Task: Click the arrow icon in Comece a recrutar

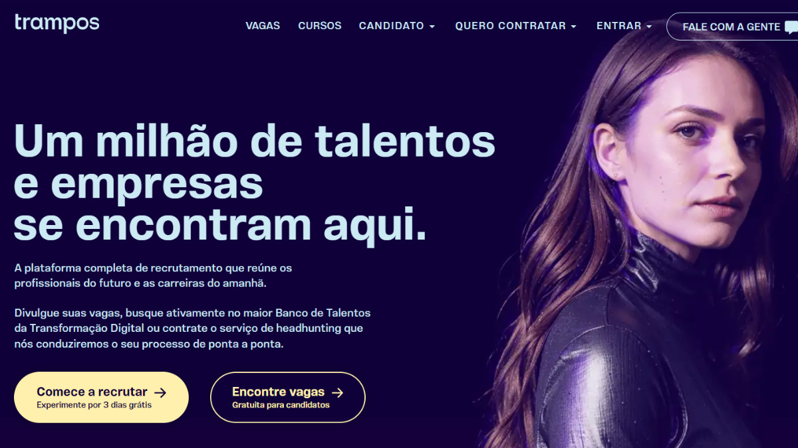Action: 160,392
